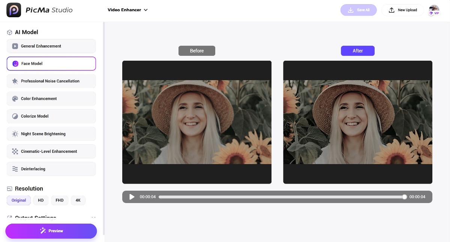Screen dimensions: 450x242
Task: Click the Cinematic-Level Enhancement checker icon
Action: (x=15, y=152)
